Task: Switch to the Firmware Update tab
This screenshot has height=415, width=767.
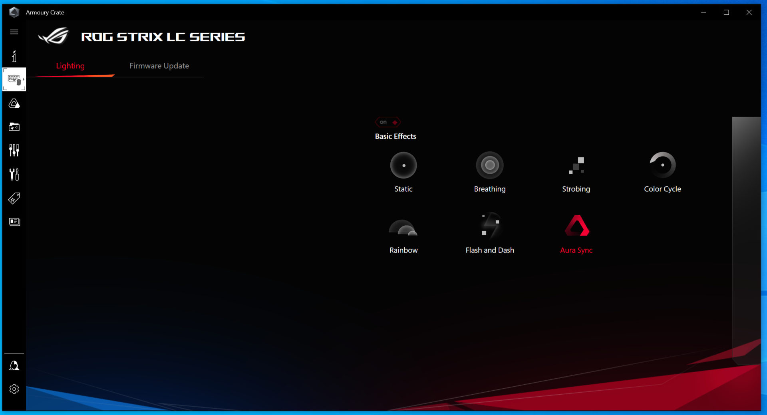Action: (159, 66)
